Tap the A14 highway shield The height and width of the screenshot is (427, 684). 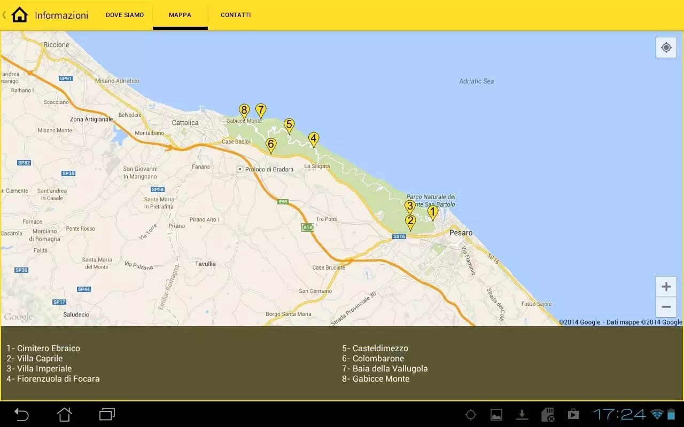click(x=307, y=227)
